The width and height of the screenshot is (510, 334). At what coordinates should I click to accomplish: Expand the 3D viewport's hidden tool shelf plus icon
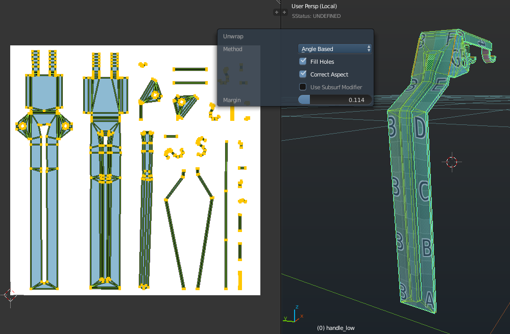[284, 12]
